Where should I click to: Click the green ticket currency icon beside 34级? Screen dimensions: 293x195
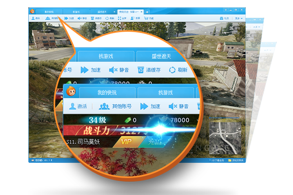[128, 120]
